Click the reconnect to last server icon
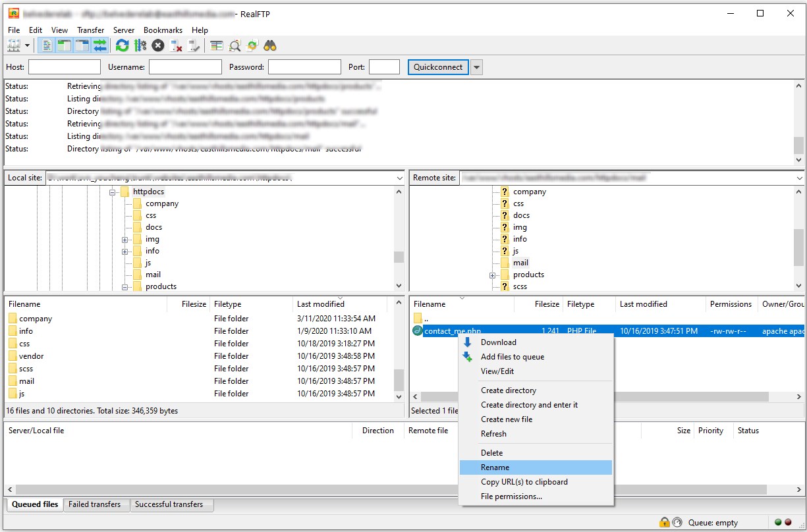Image resolution: width=807 pixels, height=532 pixels. point(194,45)
